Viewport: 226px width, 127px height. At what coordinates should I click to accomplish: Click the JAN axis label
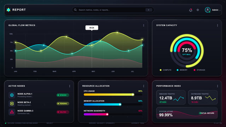click(16, 71)
